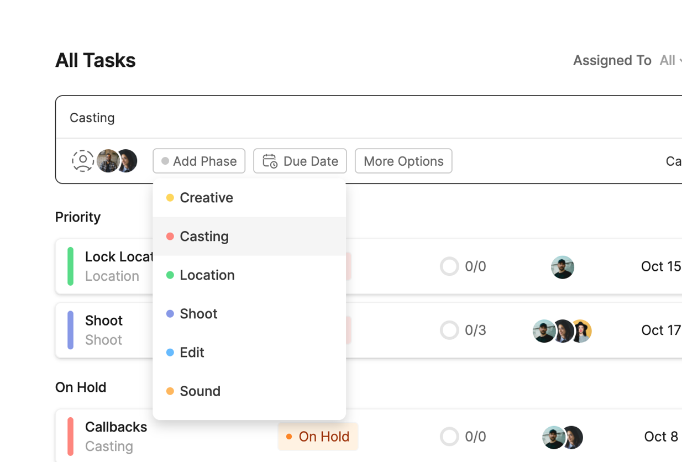Open the Add Phase dropdown

pyautogui.click(x=199, y=161)
